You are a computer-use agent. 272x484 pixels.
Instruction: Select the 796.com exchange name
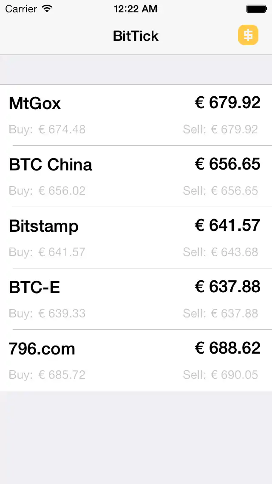42,349
